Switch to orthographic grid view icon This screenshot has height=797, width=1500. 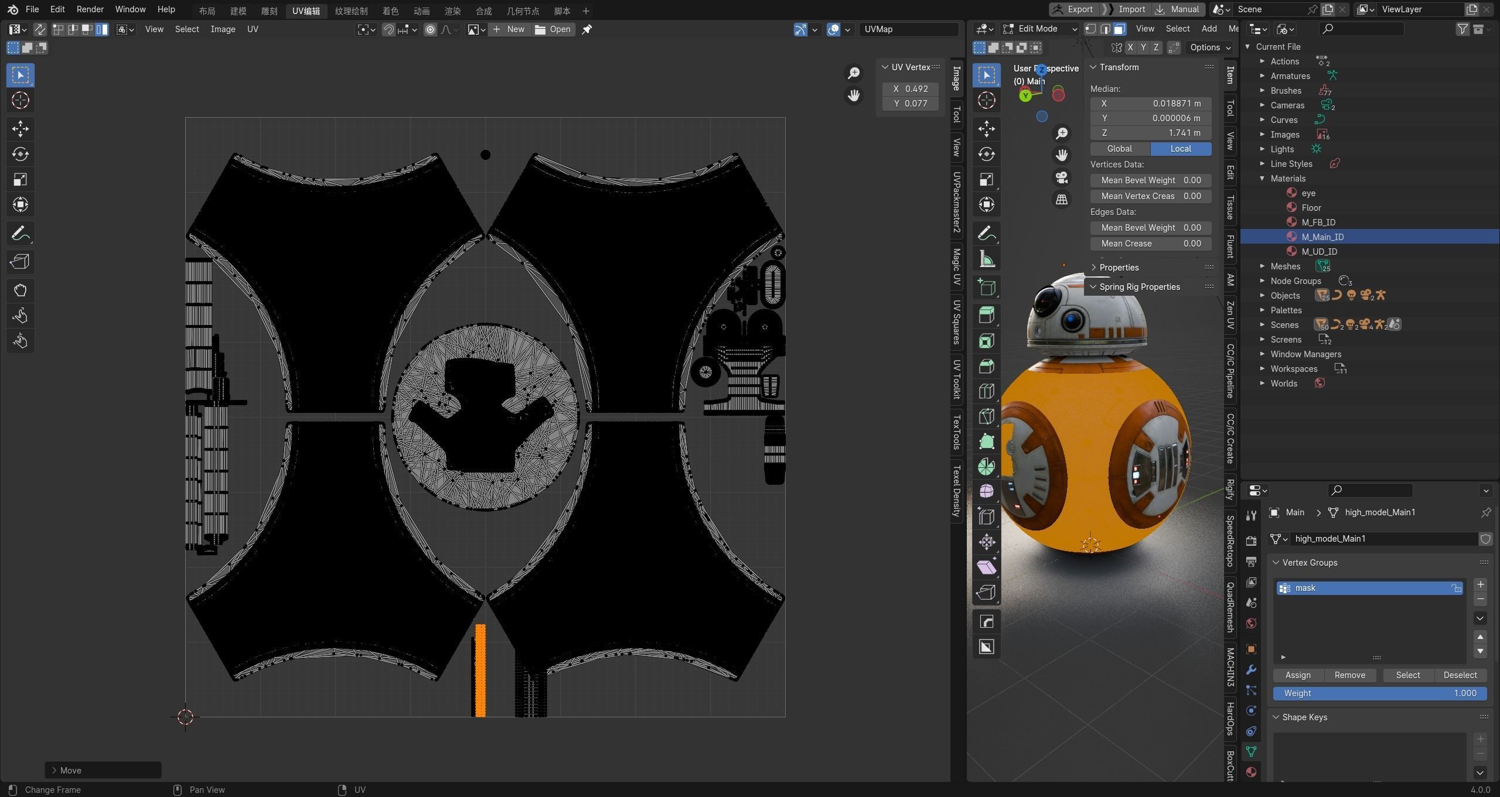point(1061,200)
